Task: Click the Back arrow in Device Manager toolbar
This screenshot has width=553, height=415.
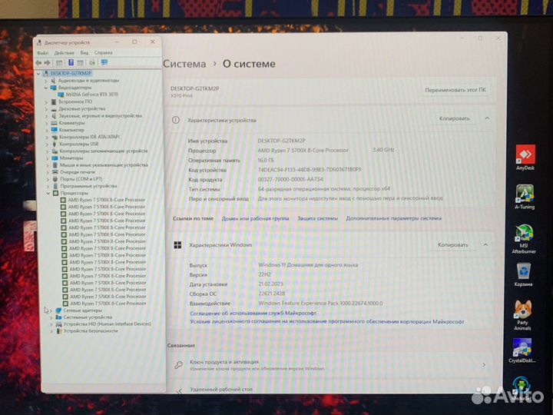Action: coord(38,63)
